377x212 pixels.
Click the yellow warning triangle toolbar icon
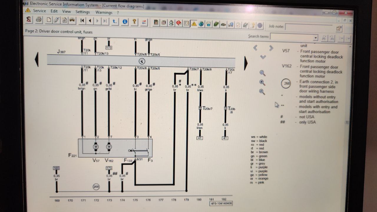pos(194,24)
